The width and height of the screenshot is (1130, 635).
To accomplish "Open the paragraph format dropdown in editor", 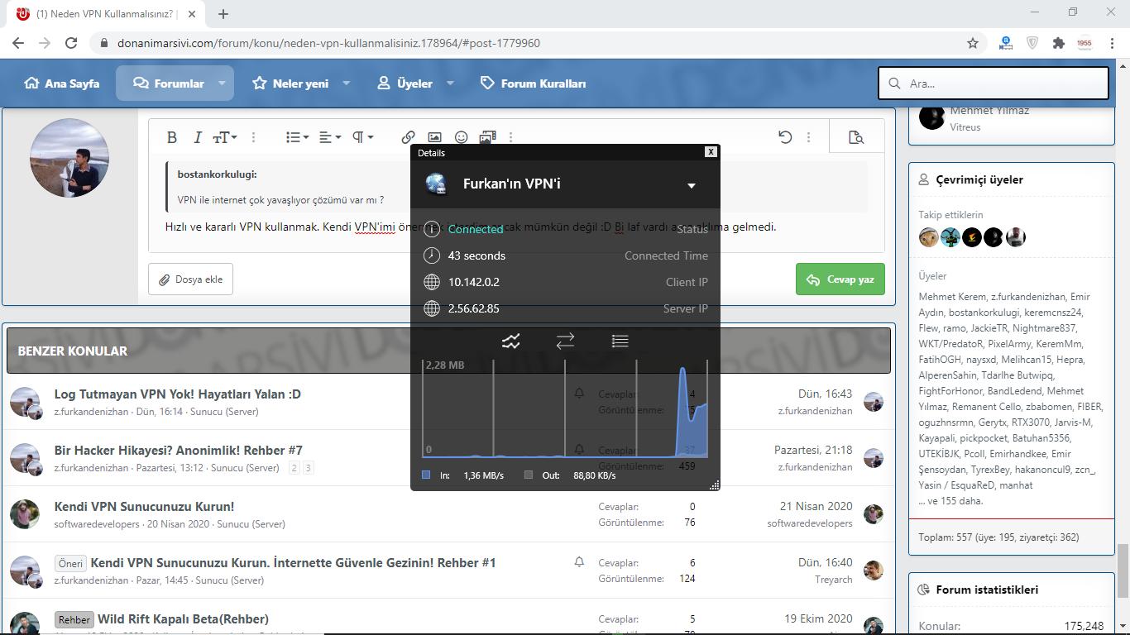I will [x=363, y=137].
